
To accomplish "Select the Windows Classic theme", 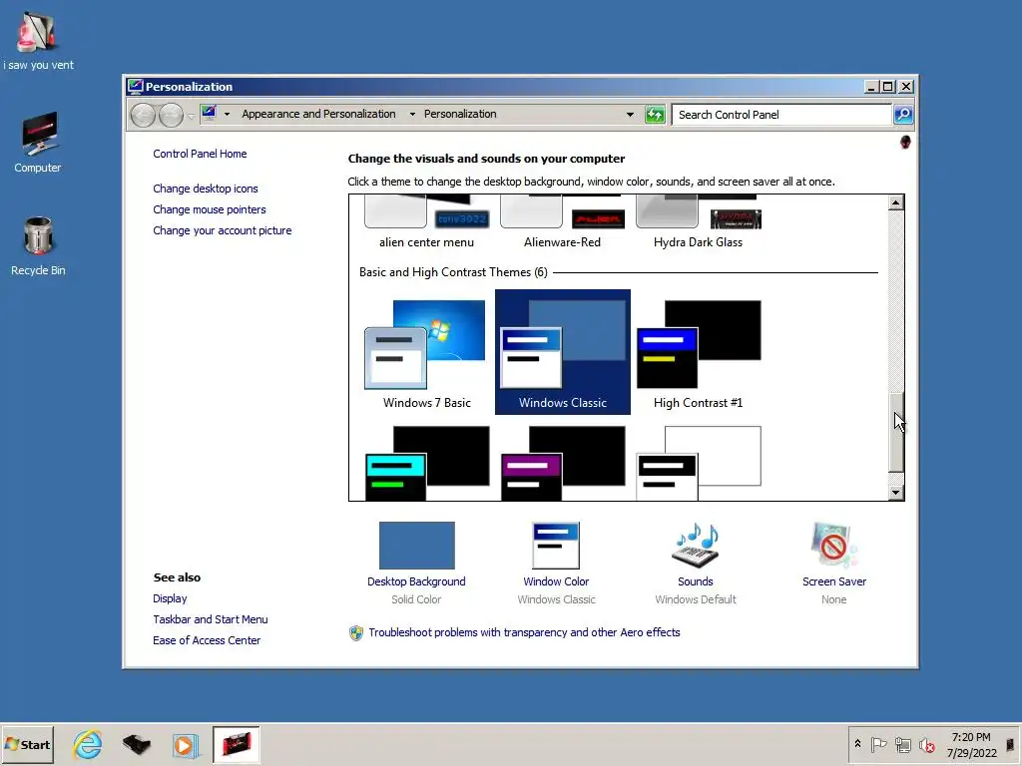I will pyautogui.click(x=563, y=352).
